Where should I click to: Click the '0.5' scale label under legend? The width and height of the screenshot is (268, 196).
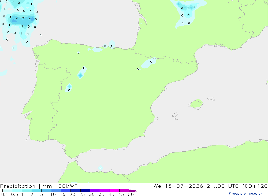tap(14, 194)
